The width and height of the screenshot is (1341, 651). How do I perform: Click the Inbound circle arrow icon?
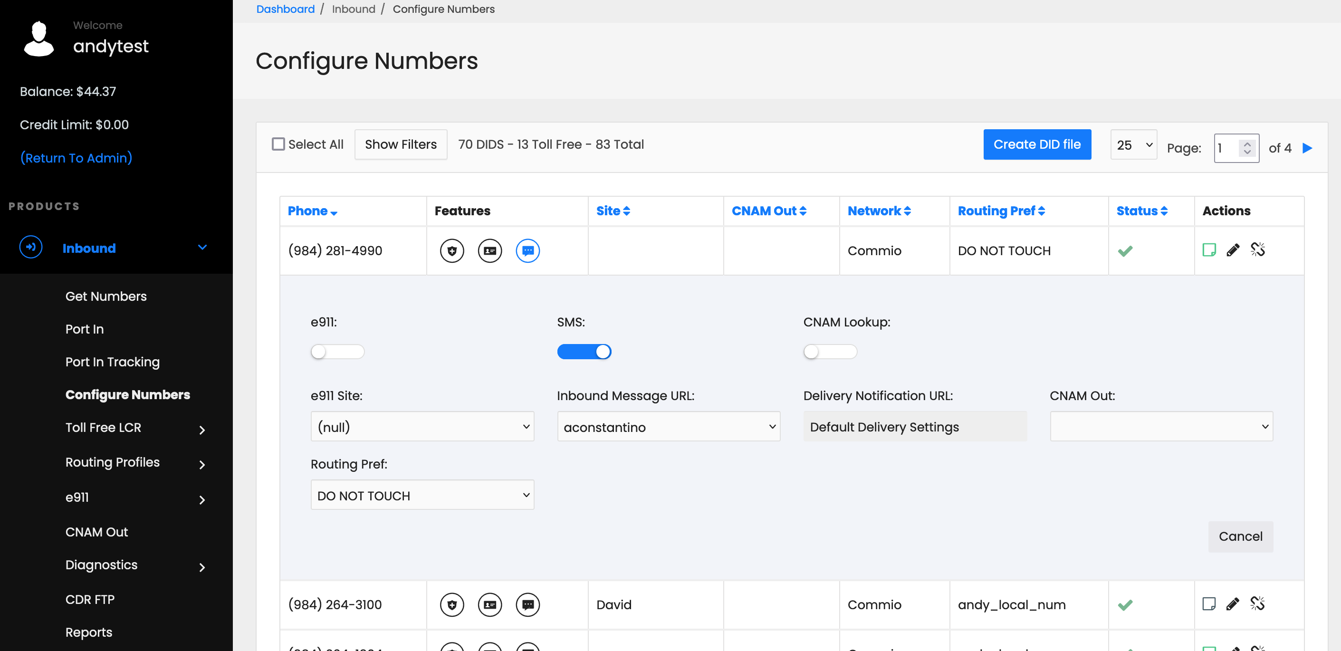point(31,247)
